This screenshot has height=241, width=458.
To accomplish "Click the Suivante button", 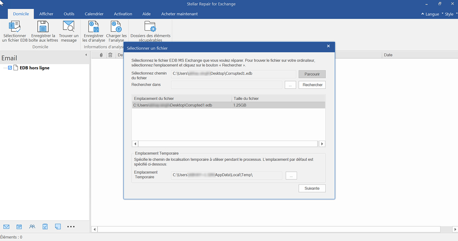I will click(312, 188).
